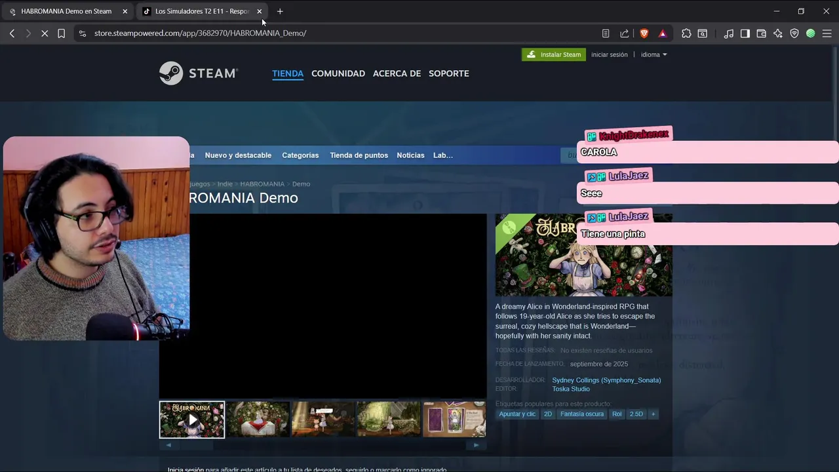
Task: Click the Indie breadcrumb link
Action: (x=225, y=184)
